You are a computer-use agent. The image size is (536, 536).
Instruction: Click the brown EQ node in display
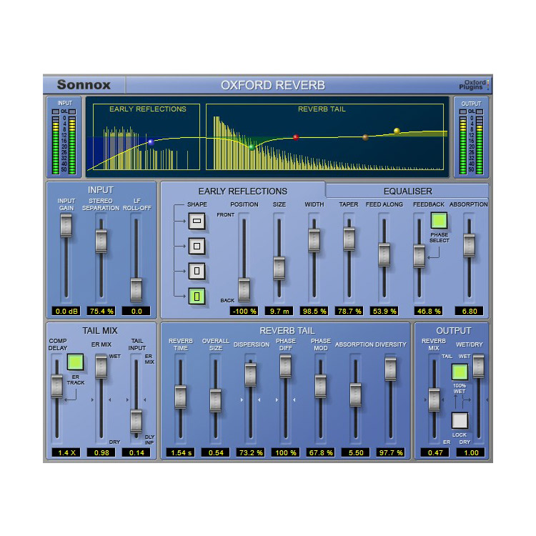pos(365,137)
